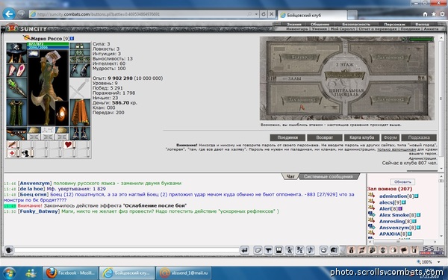This screenshot has height=280, width=448.
Task: Switch to the Чат tab
Action: (290, 176)
